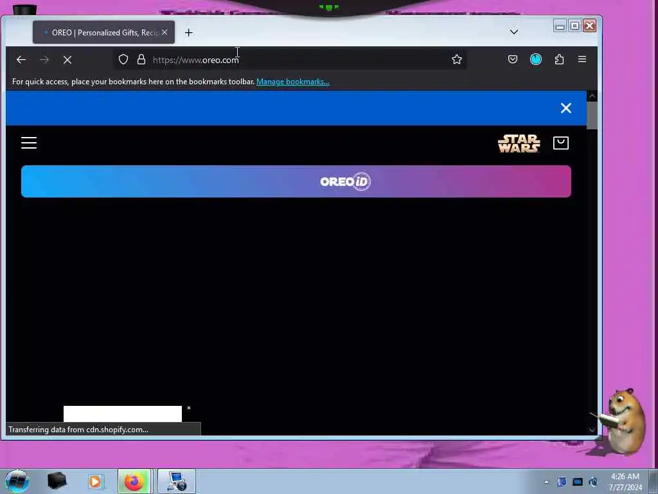
Task: Launch the media player taskbar icon
Action: [x=96, y=481]
